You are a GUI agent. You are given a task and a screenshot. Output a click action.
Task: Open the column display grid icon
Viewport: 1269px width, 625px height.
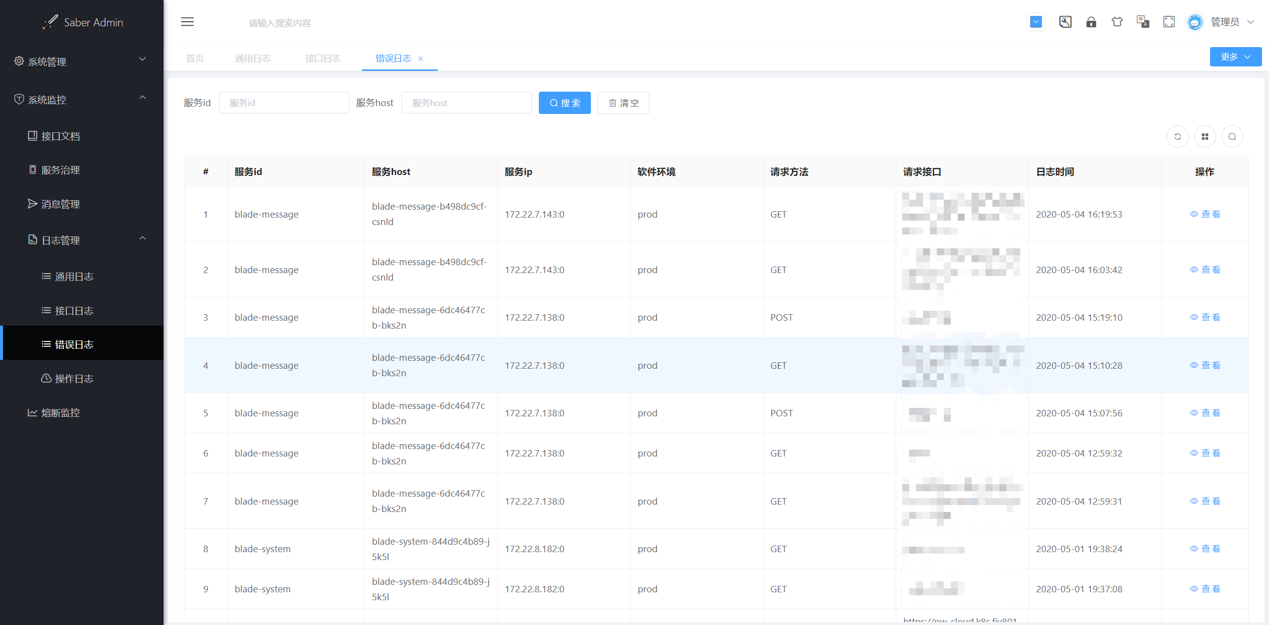click(x=1205, y=137)
